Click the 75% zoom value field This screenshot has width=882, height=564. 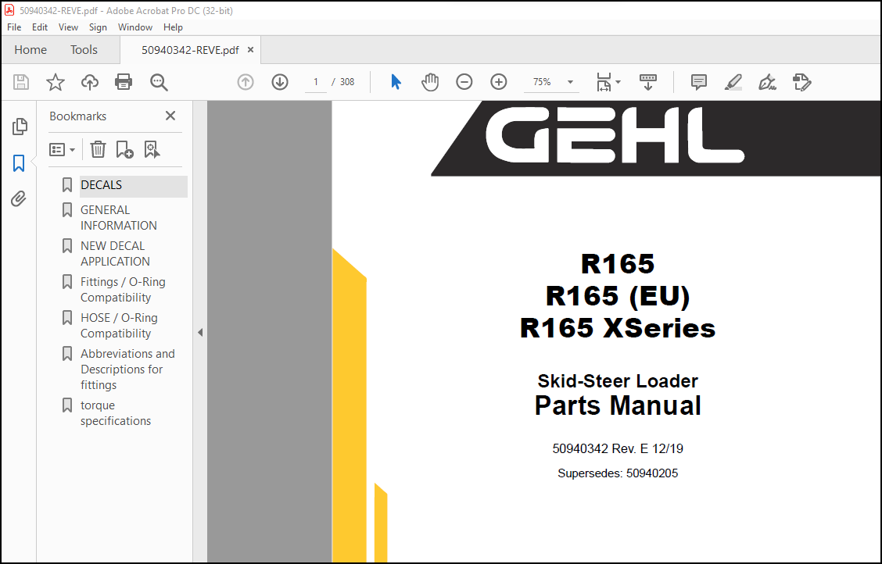tap(542, 82)
